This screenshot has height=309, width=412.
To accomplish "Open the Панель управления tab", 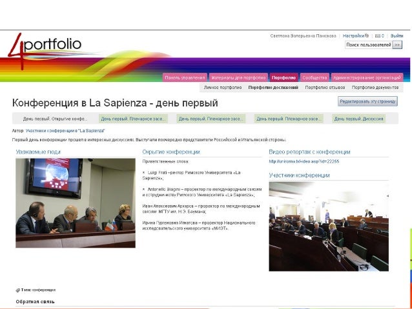I will pyautogui.click(x=185, y=77).
